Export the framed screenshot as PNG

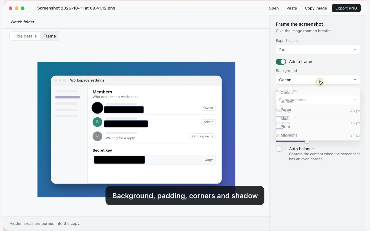[x=346, y=8]
